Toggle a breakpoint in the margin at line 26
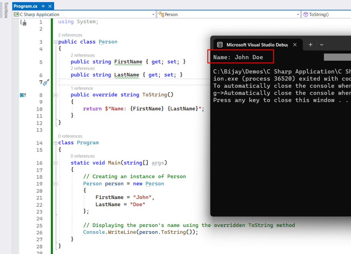Image resolution: width=351 pixels, height=254 pixels. click(x=23, y=232)
